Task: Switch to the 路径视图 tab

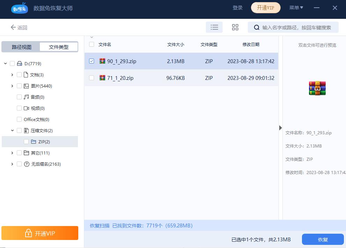Action: pos(22,46)
